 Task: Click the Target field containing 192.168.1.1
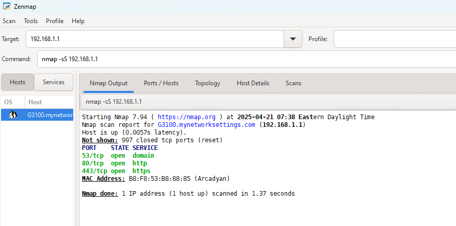point(155,39)
